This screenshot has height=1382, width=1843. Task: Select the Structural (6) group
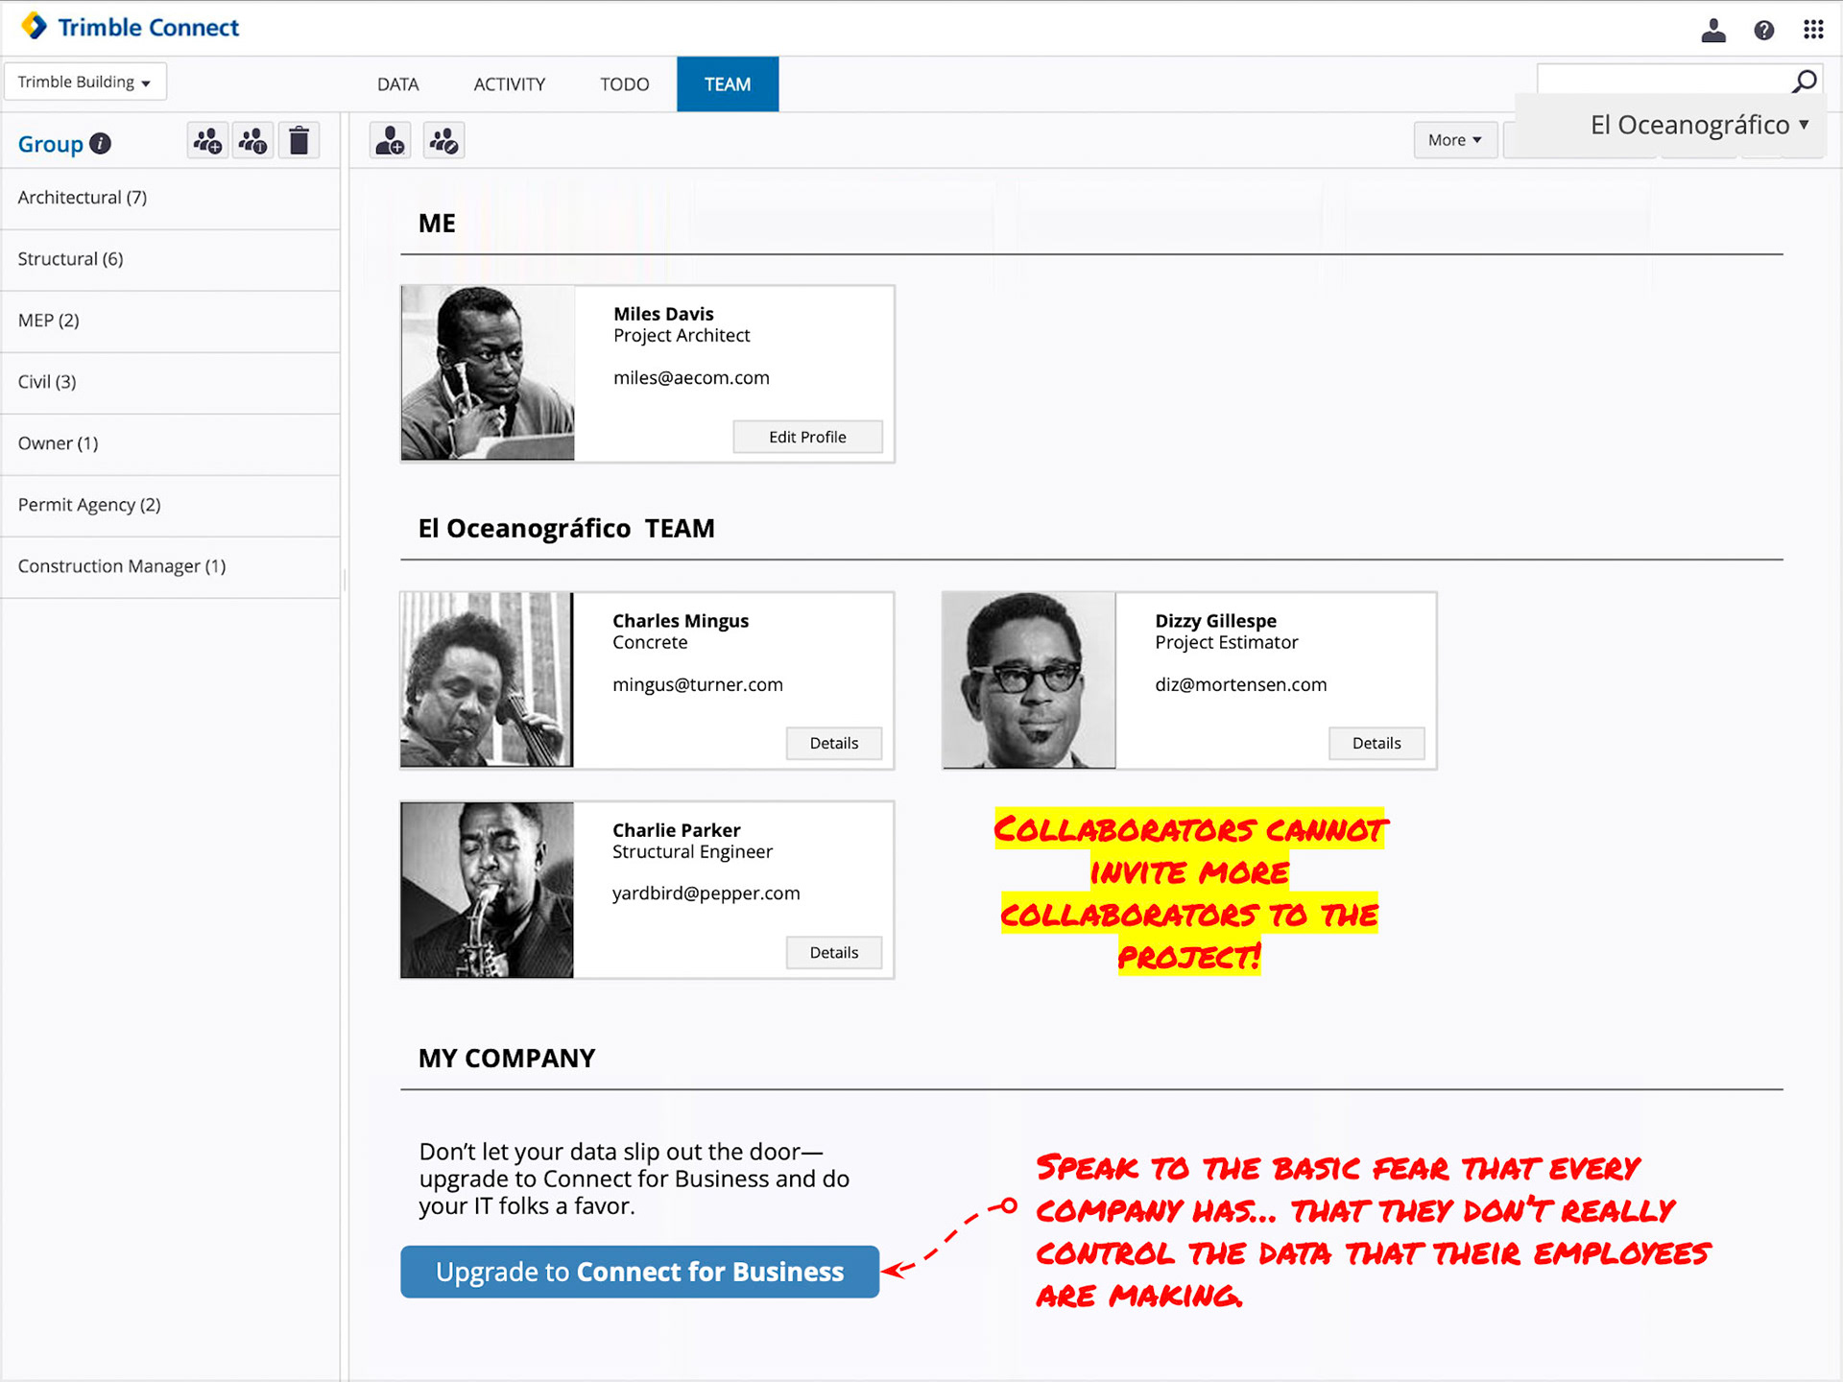click(x=71, y=259)
